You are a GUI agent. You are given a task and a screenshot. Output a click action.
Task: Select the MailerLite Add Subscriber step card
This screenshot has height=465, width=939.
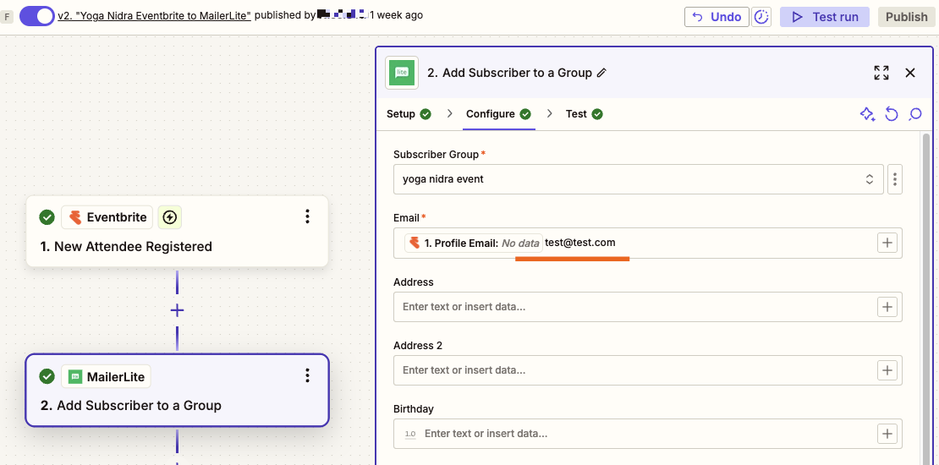178,391
